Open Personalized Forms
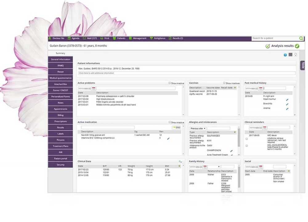The width and height of the screenshot is (308, 222). point(60,96)
